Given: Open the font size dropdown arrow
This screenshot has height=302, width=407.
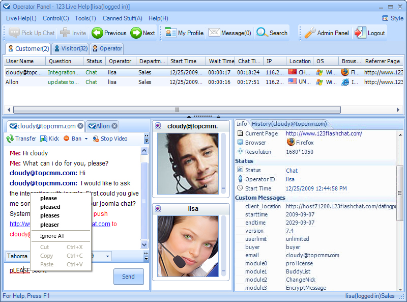Looking at the screenshot, I should coord(107,256).
